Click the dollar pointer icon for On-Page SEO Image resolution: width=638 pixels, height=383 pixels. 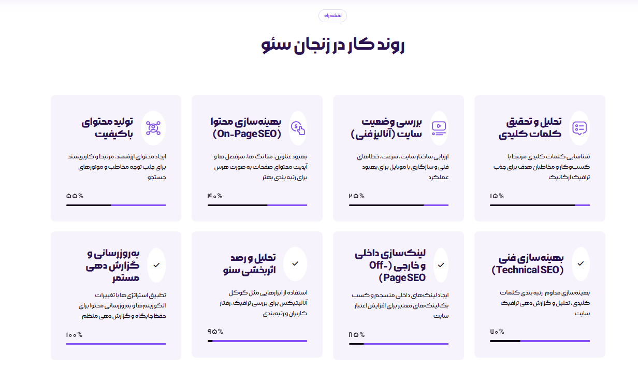(297, 127)
